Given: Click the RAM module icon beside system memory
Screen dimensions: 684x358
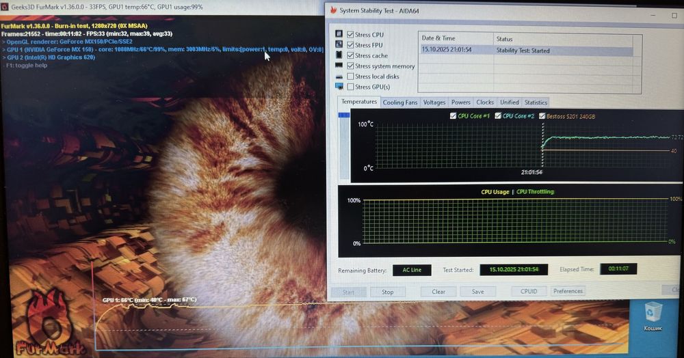Looking at the screenshot, I should (x=339, y=65).
